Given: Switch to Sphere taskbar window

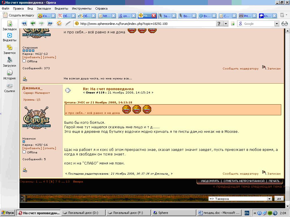Looking at the screenshot, I should (x=174, y=213).
